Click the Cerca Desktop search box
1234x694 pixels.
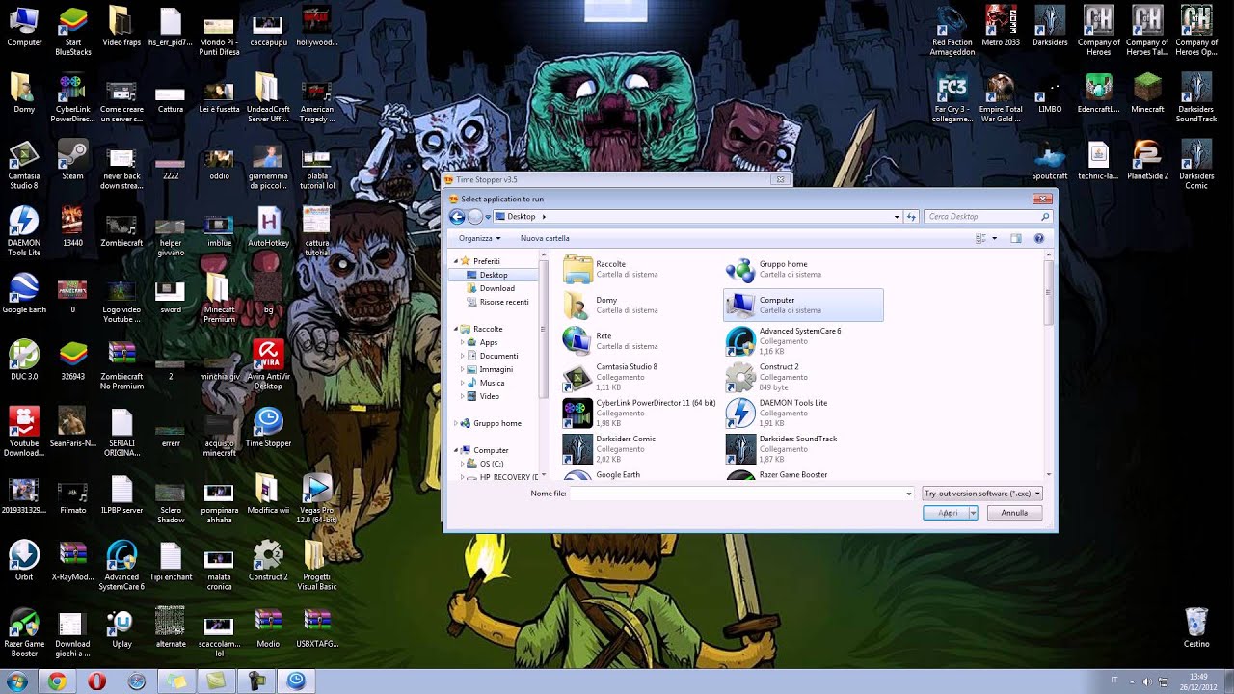click(x=987, y=217)
